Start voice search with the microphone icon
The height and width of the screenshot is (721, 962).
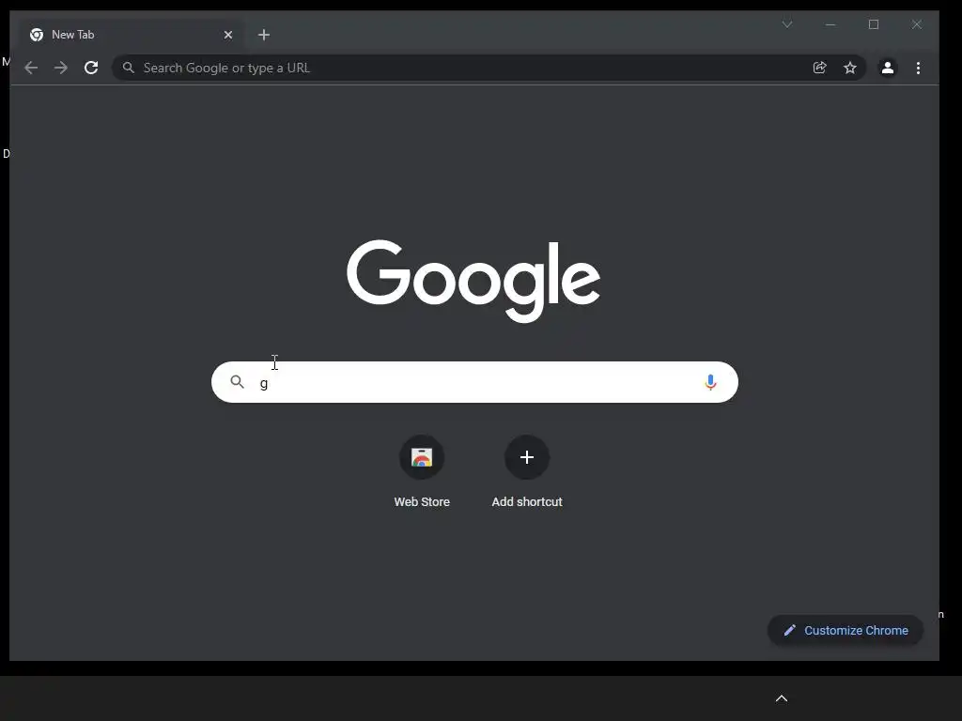tap(710, 383)
